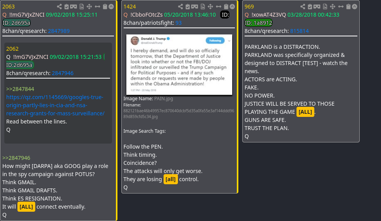Click the ID: 2d695a badge on post 2063
The image size is (381, 221).
tap(16, 23)
